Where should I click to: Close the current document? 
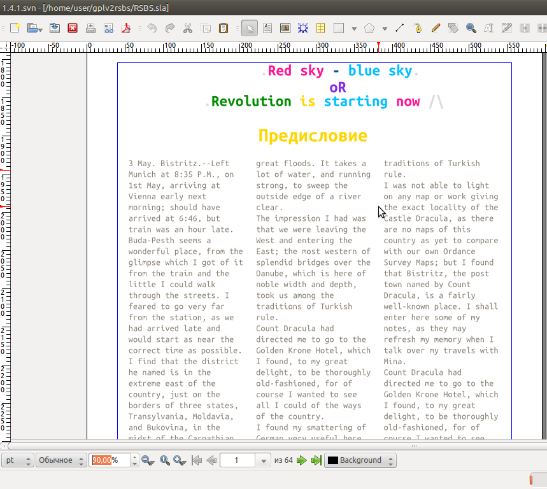pos(73,28)
